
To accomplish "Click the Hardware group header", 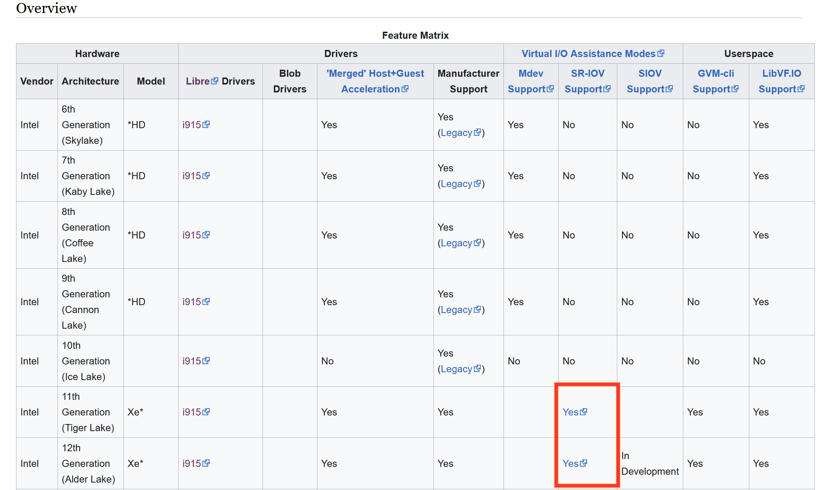I will tap(97, 54).
